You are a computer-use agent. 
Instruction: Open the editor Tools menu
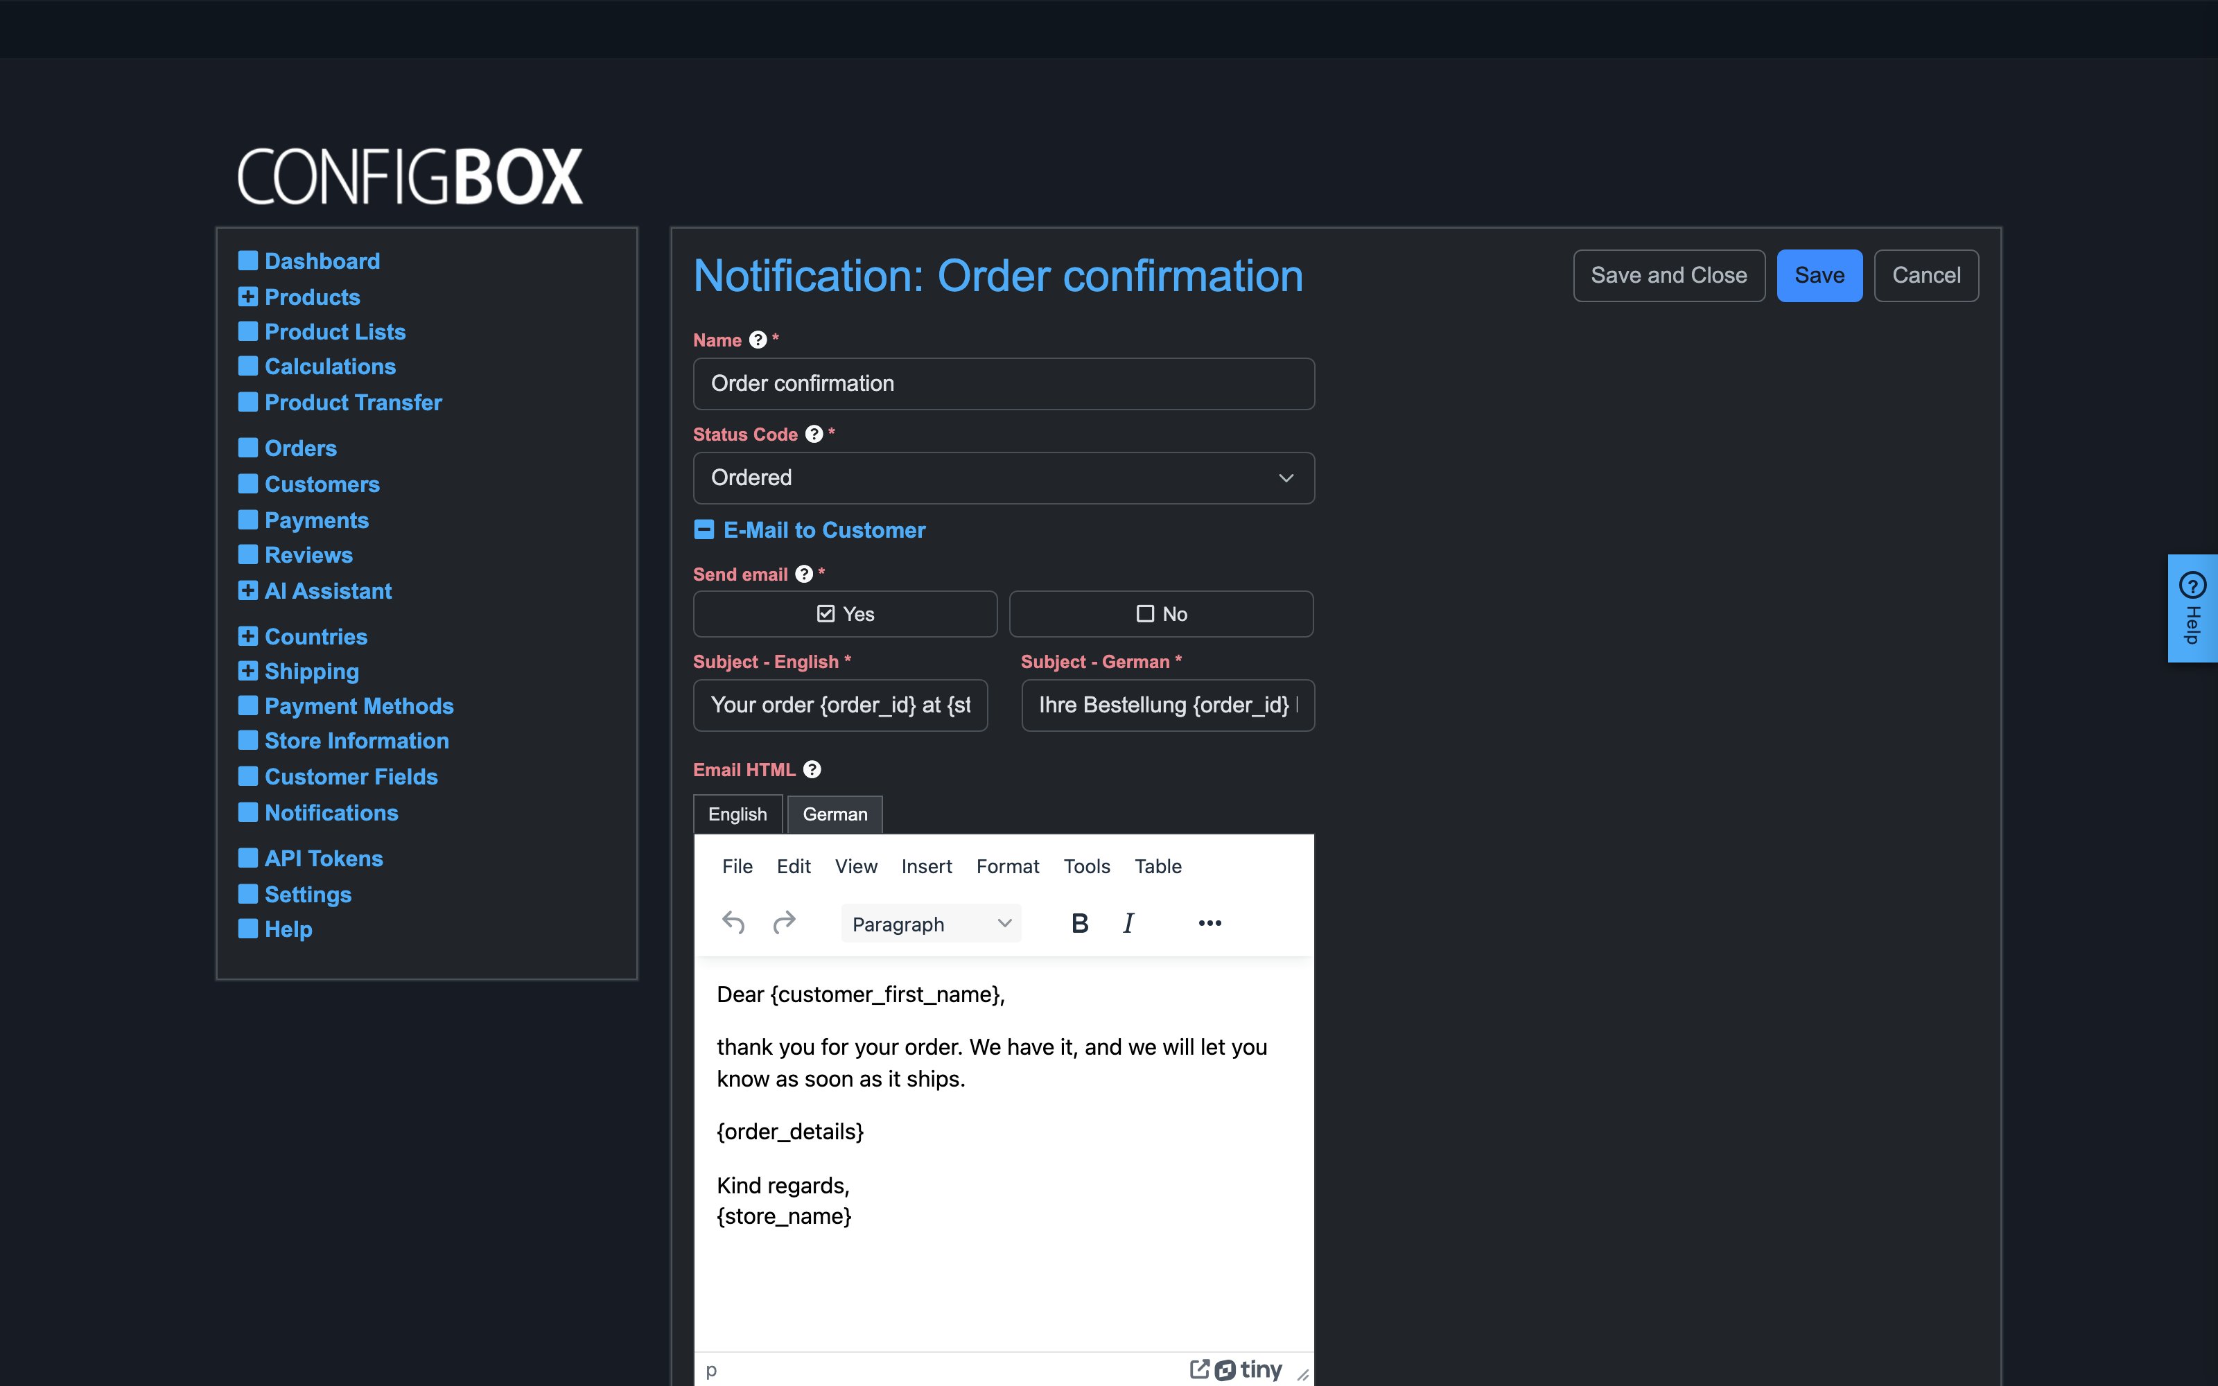click(x=1086, y=866)
